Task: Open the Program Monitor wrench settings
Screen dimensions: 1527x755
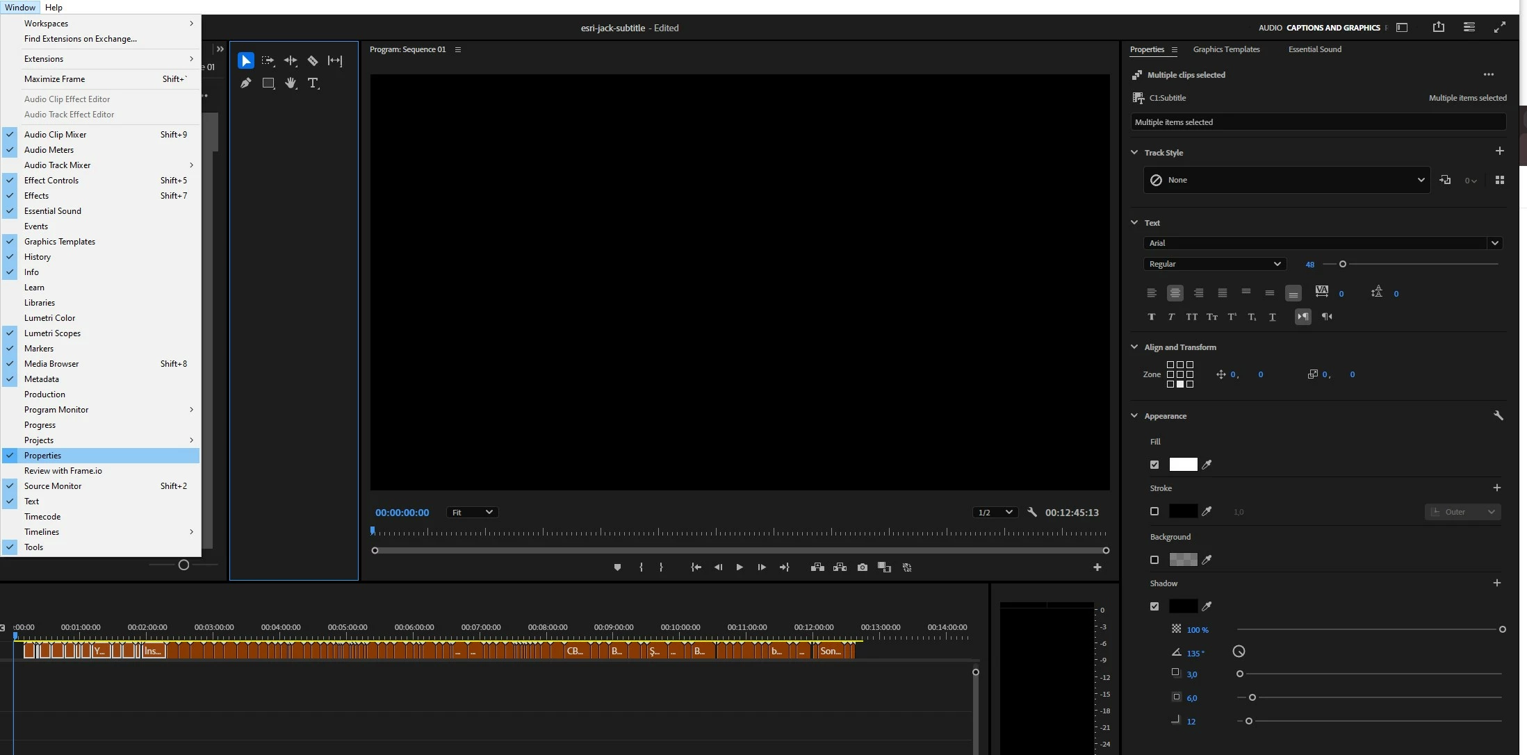Action: pos(1032,513)
